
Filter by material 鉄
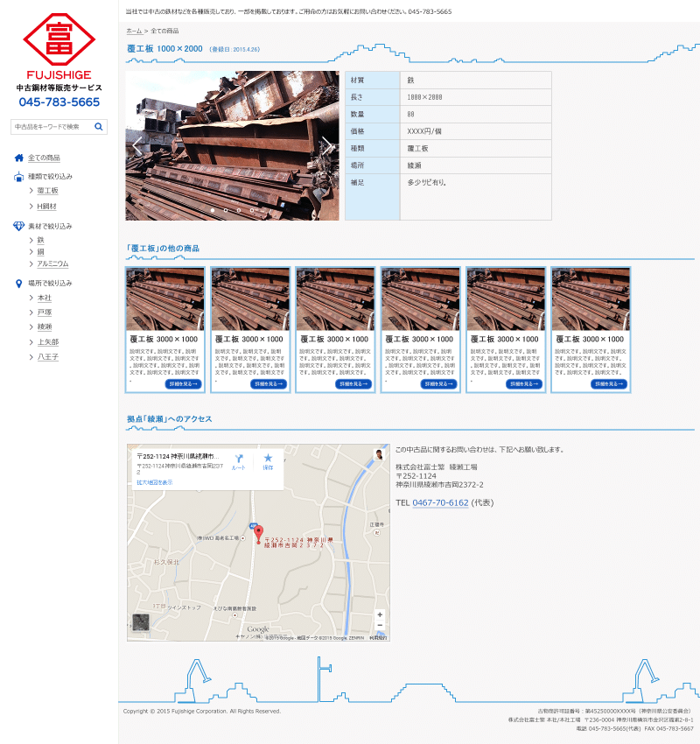tap(40, 240)
